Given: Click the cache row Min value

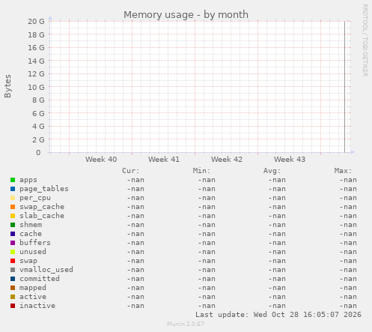Looking at the screenshot, I should point(207,234).
